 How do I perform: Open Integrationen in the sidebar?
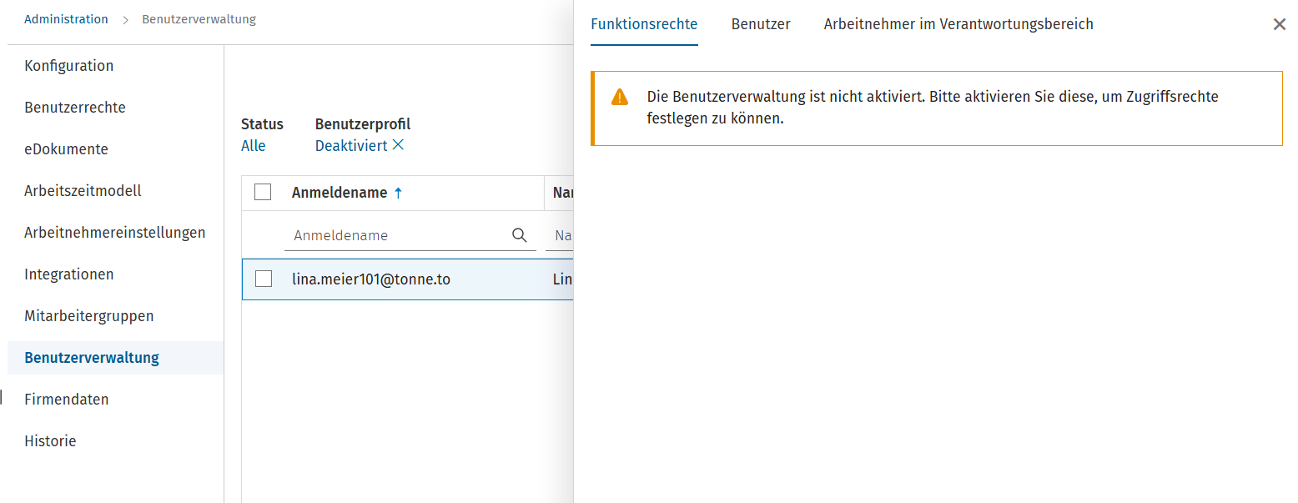coord(69,274)
